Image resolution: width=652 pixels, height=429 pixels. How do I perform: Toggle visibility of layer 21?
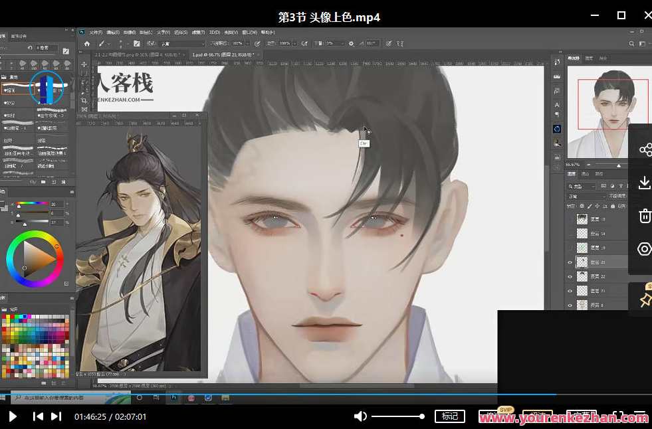pos(570,291)
